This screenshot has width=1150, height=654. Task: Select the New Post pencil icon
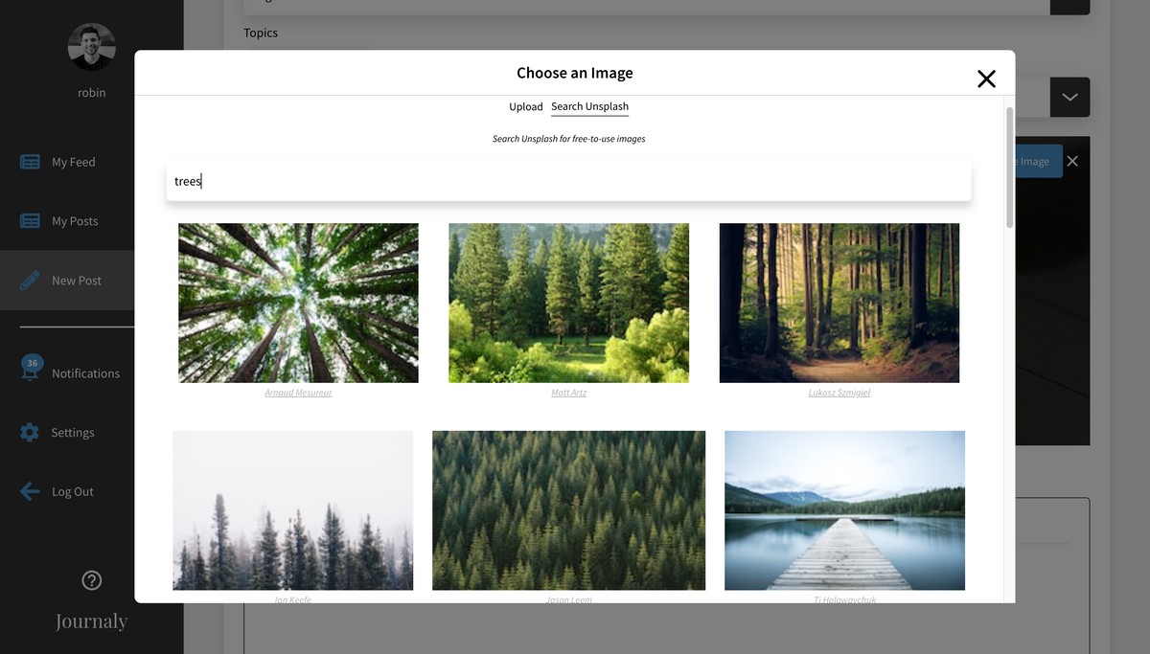(x=30, y=281)
